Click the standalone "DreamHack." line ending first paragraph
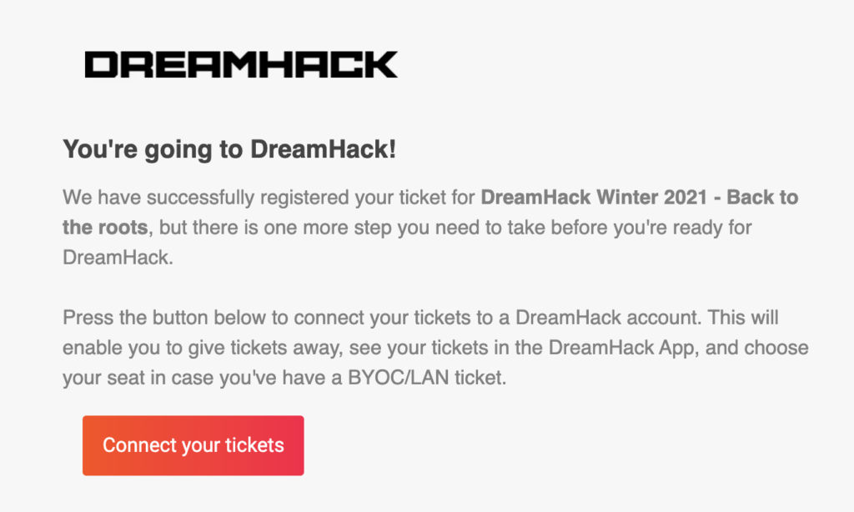The image size is (854, 512). tap(118, 257)
